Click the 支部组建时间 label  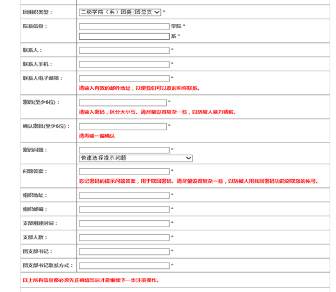coord(40,223)
